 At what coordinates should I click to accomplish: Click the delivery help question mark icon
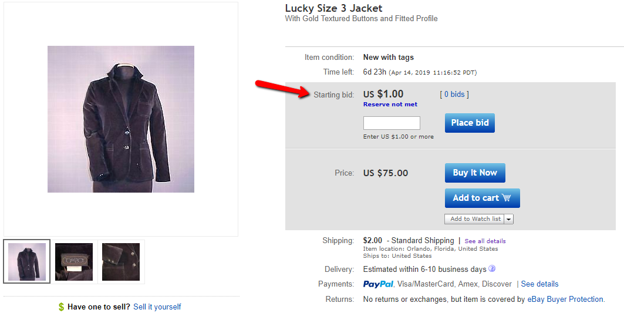492,268
